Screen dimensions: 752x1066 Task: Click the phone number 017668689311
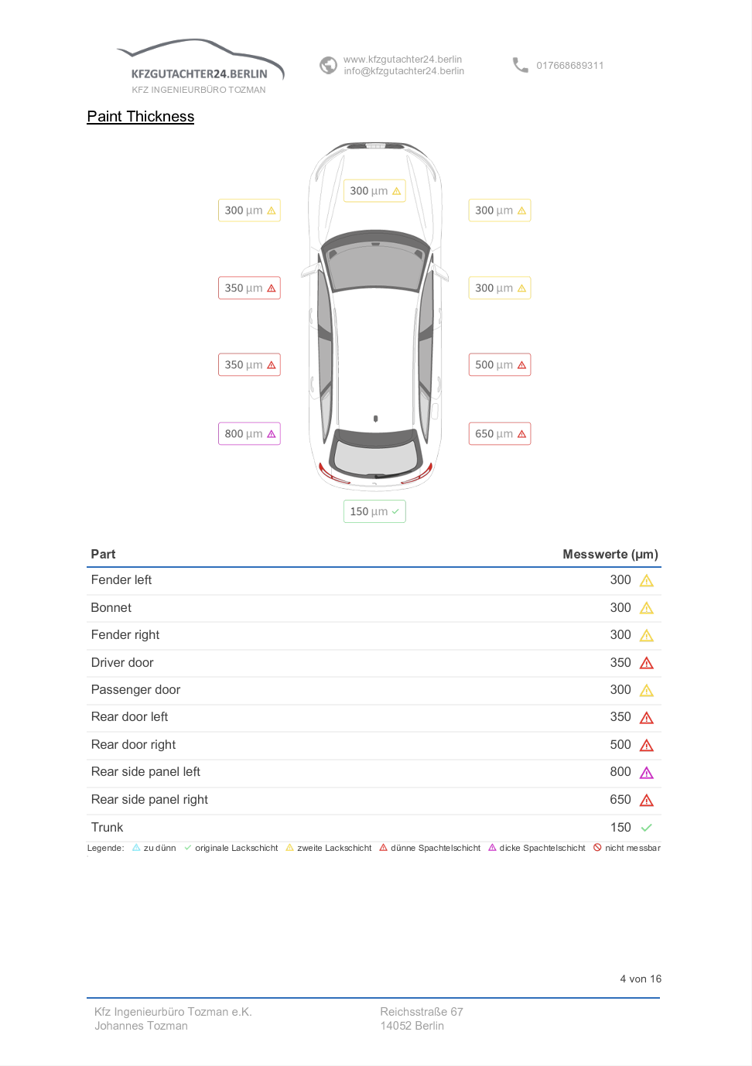(x=570, y=66)
